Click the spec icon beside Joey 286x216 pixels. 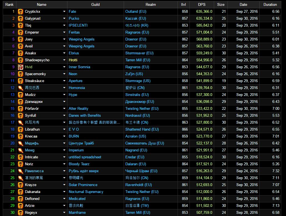tap(21, 39)
